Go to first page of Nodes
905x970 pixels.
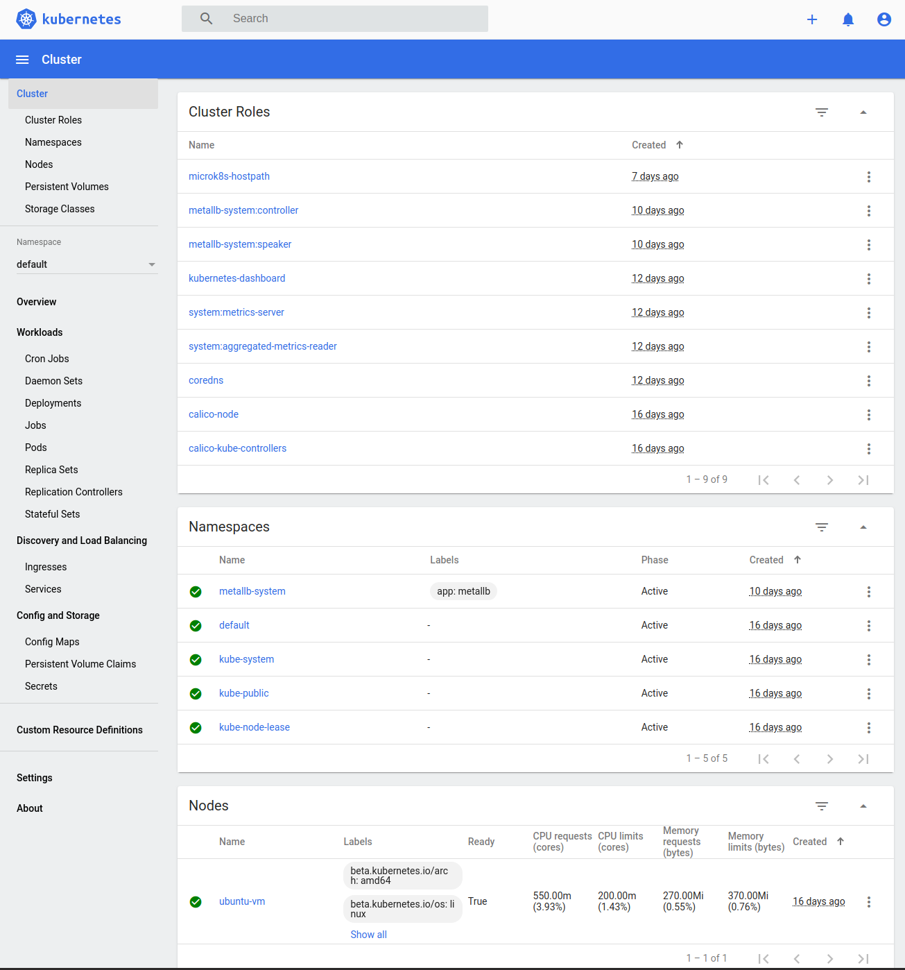tap(764, 959)
